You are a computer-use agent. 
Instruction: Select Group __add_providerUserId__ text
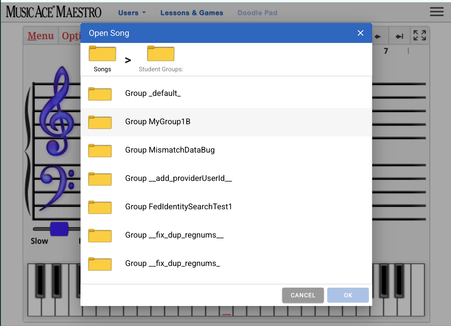pyautogui.click(x=179, y=178)
